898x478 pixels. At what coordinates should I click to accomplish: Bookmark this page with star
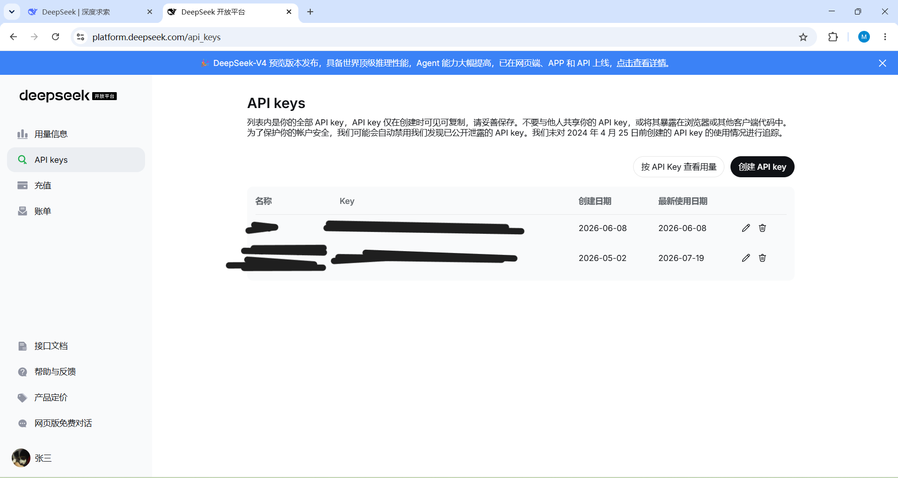click(803, 37)
